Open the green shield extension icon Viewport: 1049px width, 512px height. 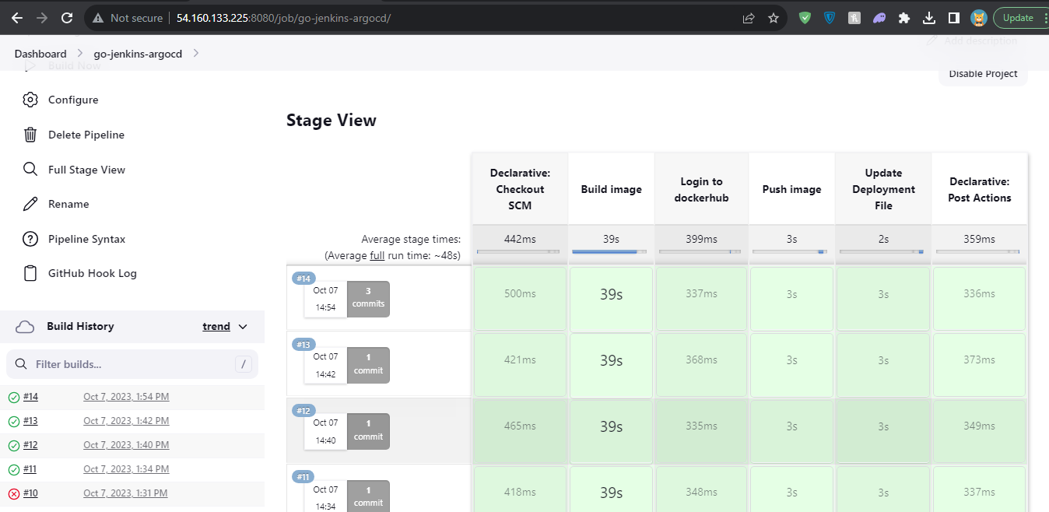coord(805,18)
